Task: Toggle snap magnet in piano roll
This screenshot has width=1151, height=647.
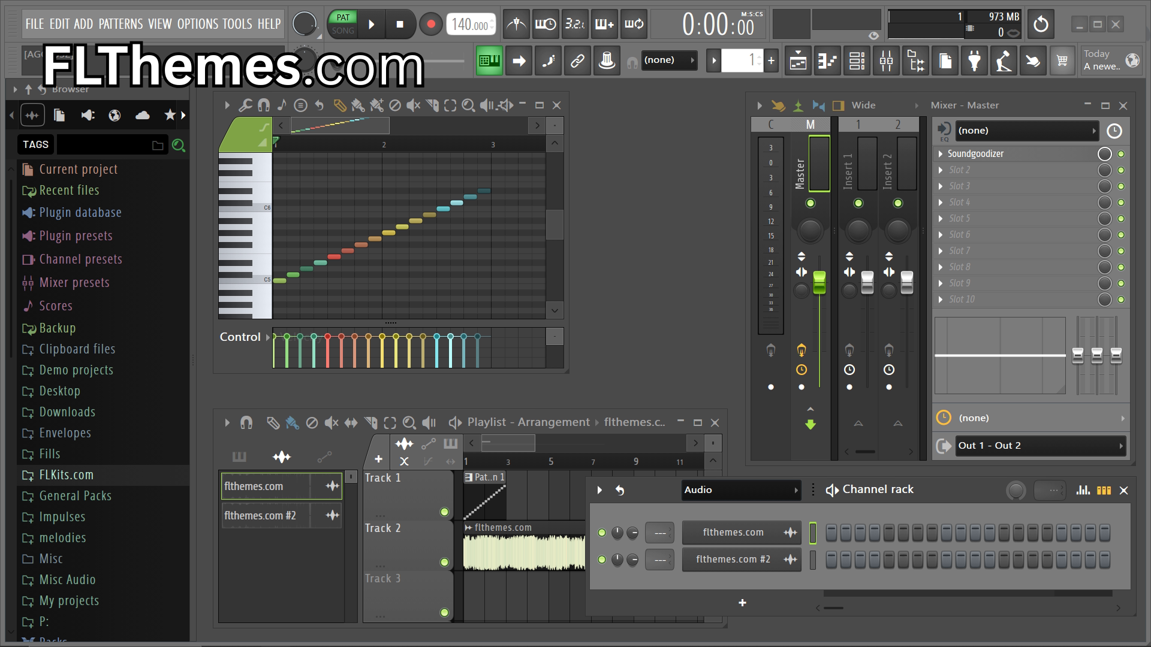Action: 263,105
